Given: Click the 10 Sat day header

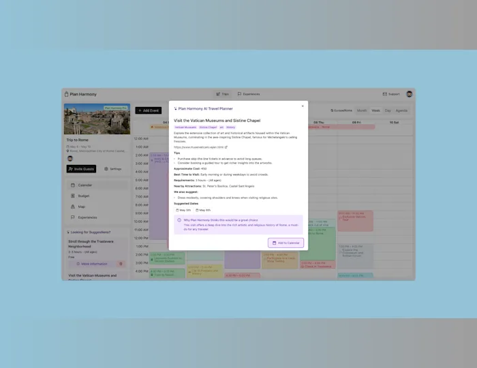Looking at the screenshot, I should click(x=394, y=123).
